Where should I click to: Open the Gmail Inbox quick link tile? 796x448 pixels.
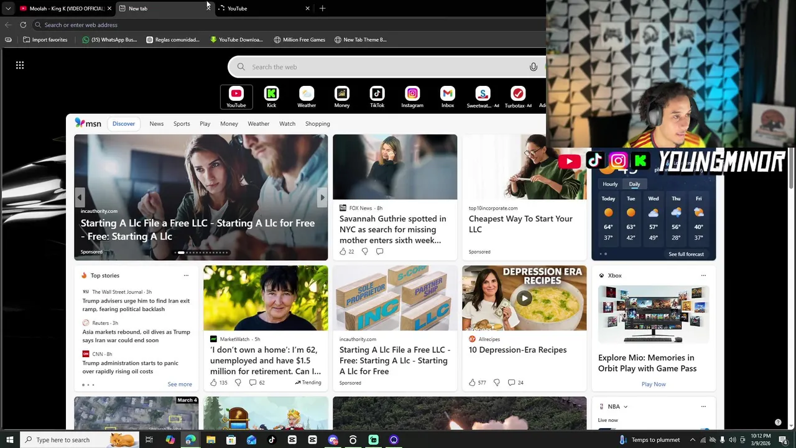coord(448,97)
